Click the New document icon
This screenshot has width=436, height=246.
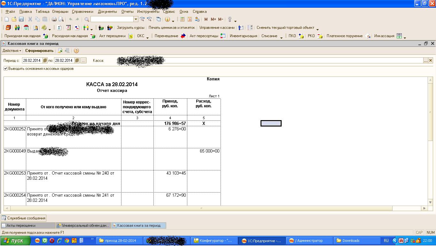click(x=7, y=19)
